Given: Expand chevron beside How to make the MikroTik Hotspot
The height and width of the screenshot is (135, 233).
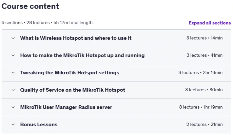Looking at the screenshot, I should 13,55.
